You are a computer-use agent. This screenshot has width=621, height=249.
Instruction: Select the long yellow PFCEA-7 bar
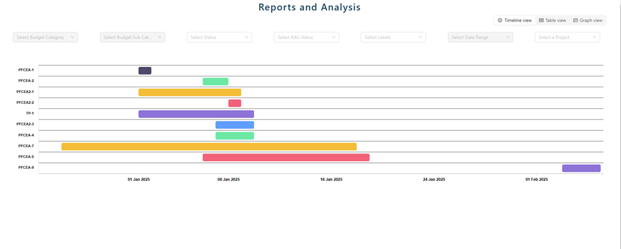(x=209, y=146)
